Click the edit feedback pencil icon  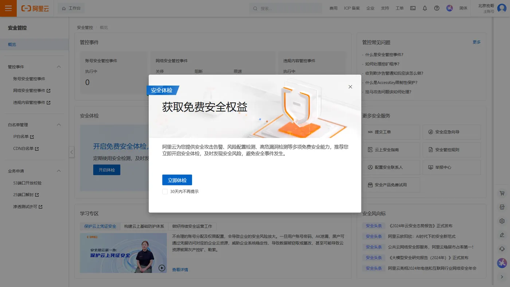tap(502, 235)
